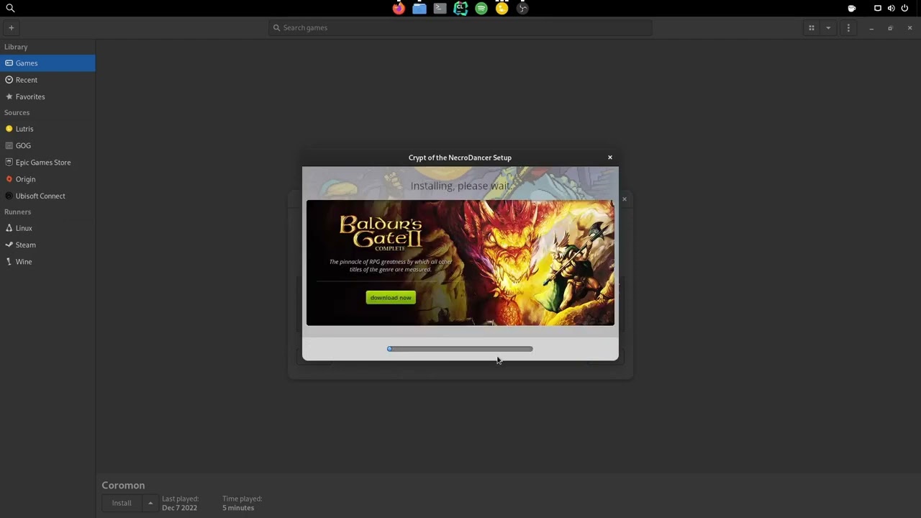This screenshot has height=518, width=921.
Task: Close the Lutris installer window behind setup
Action: [x=625, y=199]
